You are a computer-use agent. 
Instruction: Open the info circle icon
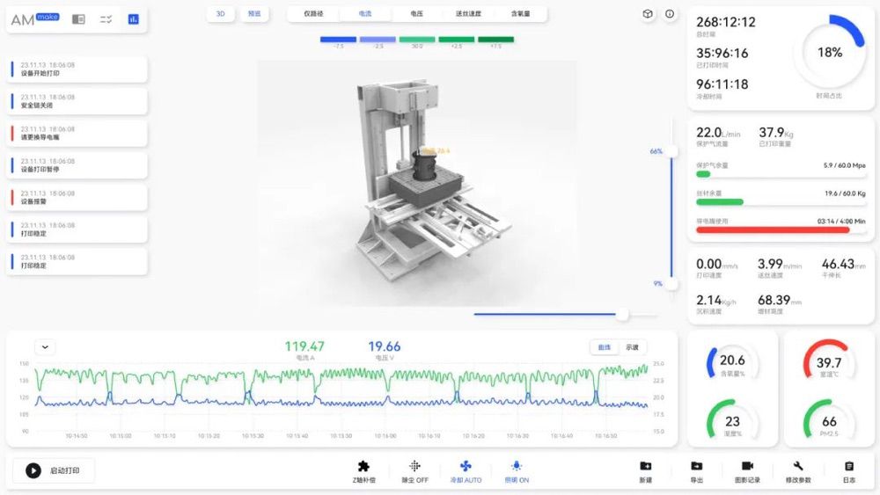[670, 14]
